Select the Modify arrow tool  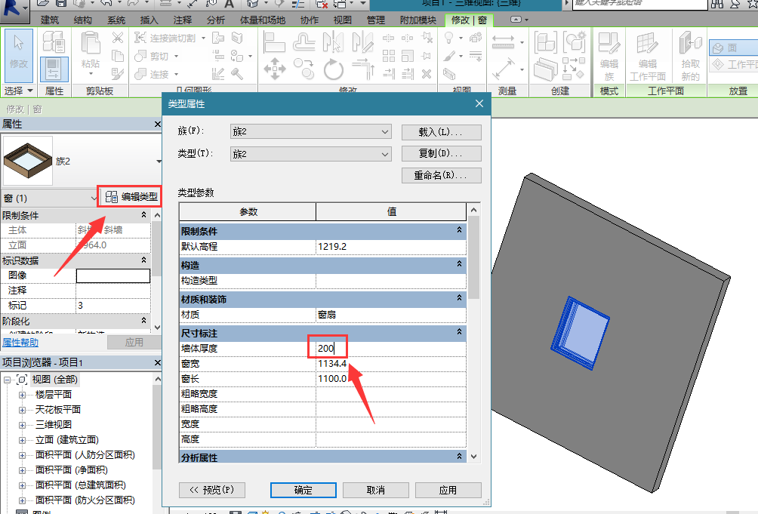tap(19, 55)
